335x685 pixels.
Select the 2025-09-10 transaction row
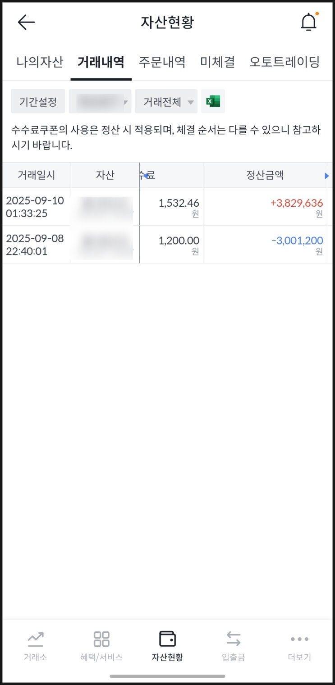(x=167, y=207)
